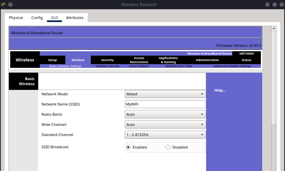Expand the Standard Channel dropdown
Image resolution: width=285 pixels, height=171 pixels.
(165, 135)
